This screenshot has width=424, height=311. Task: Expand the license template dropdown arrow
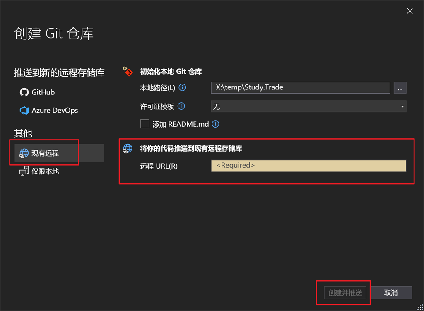402,106
